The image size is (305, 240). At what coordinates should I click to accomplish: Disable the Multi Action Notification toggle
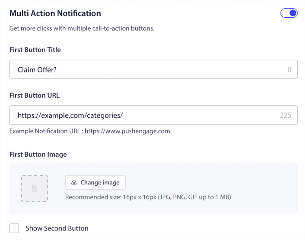coord(289,13)
